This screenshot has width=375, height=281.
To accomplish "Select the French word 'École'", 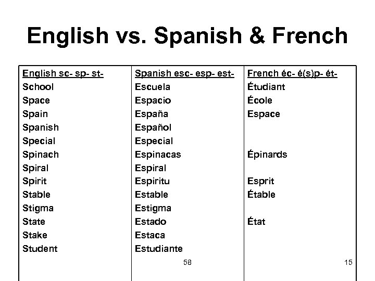I will (260, 100).
